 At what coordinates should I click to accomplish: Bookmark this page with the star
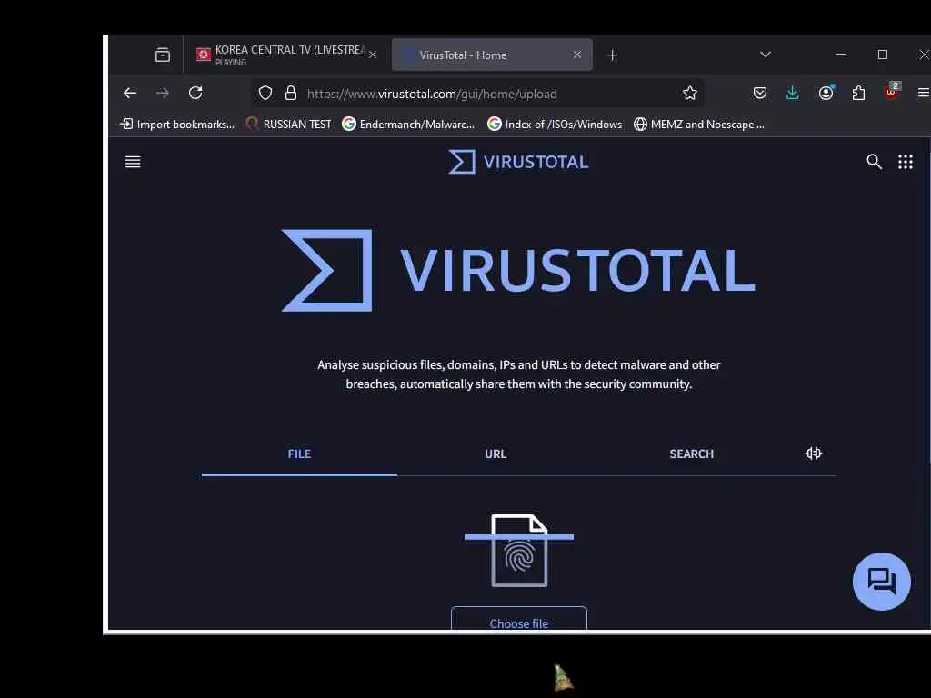(x=689, y=94)
